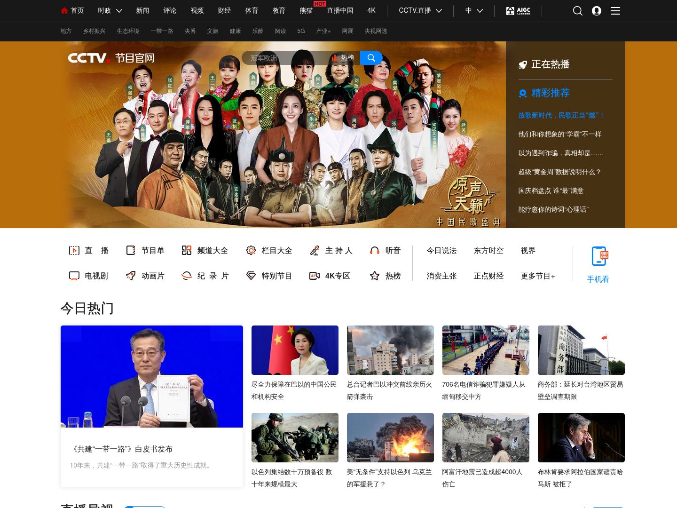Open the 阿富汗地震 news thumbnail
677x508 pixels.
486,437
